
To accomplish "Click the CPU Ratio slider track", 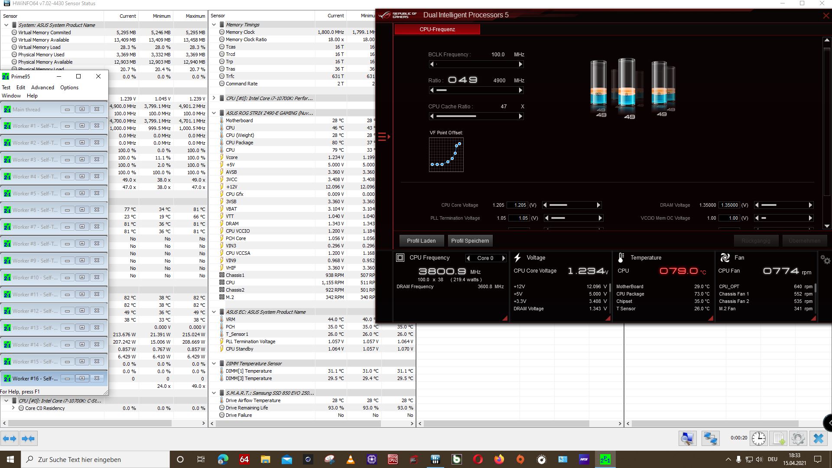I will click(x=476, y=90).
